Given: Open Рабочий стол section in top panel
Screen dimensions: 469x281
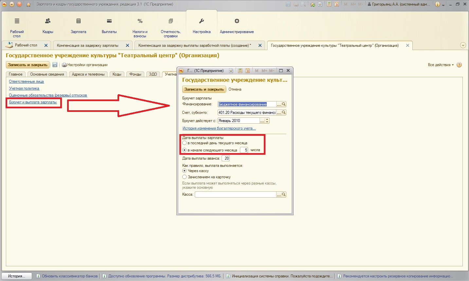Looking at the screenshot, I should (17, 27).
